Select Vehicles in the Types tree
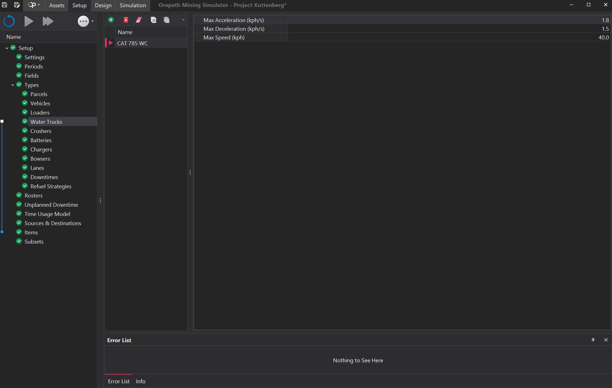The image size is (612, 388). 40,103
